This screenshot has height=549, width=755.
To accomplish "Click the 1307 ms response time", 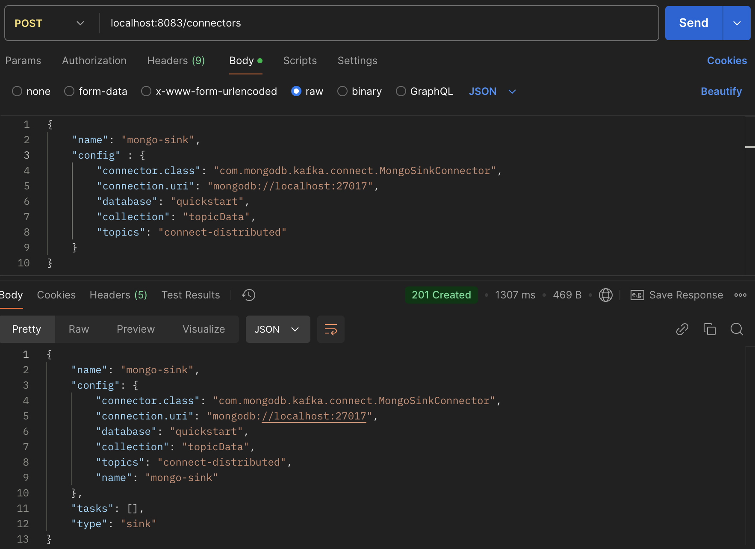I will (515, 295).
